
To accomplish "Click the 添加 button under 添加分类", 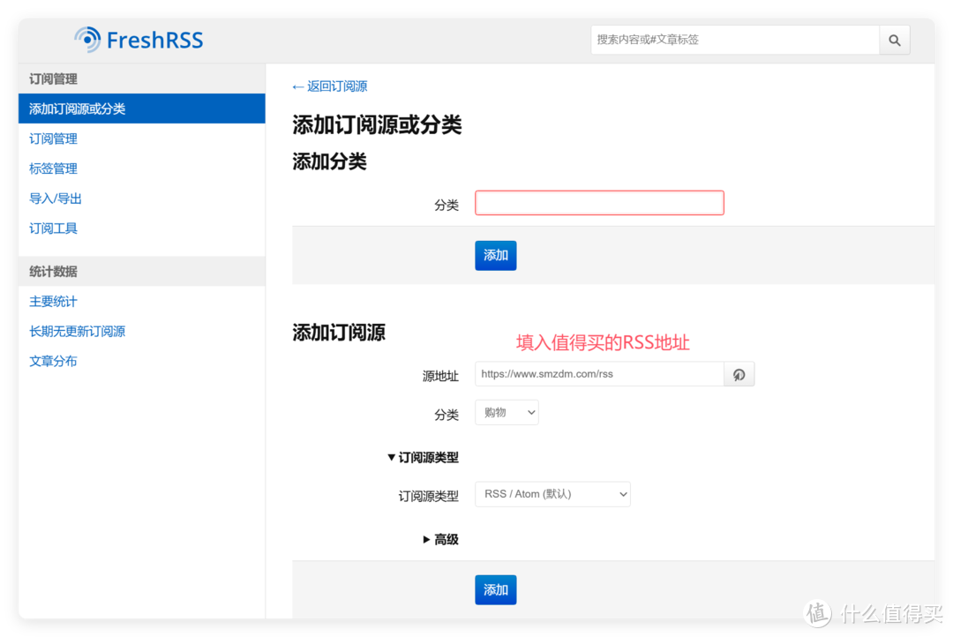I will click(495, 255).
